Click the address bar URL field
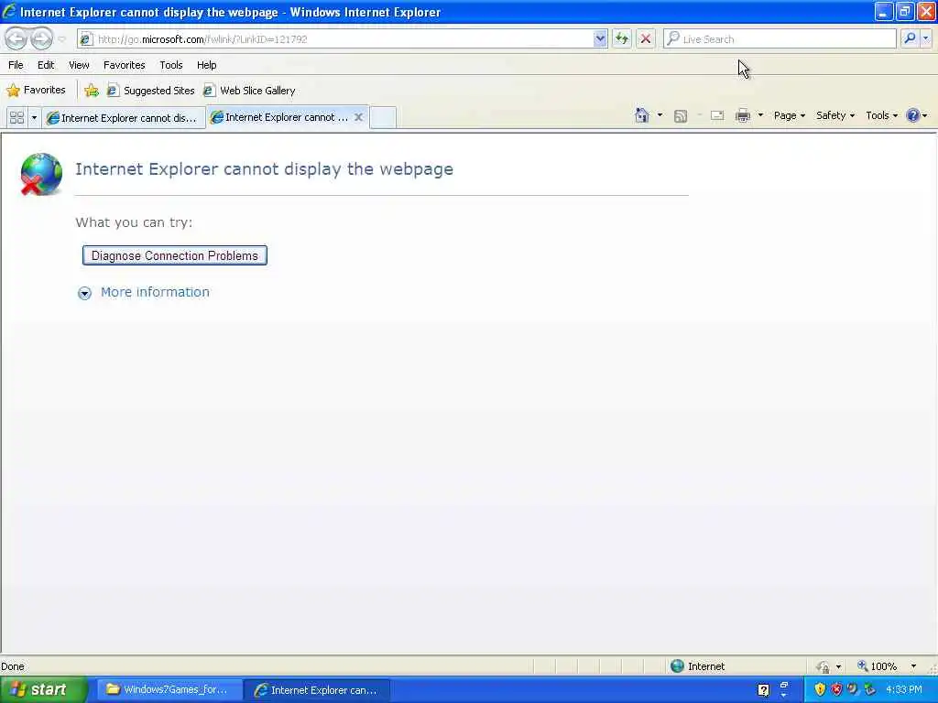938x703 pixels. [344, 38]
